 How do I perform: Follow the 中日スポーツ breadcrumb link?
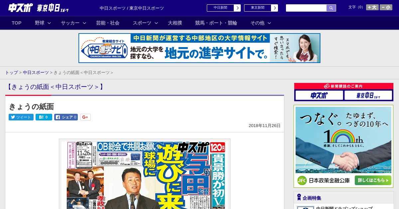pyautogui.click(x=36, y=73)
